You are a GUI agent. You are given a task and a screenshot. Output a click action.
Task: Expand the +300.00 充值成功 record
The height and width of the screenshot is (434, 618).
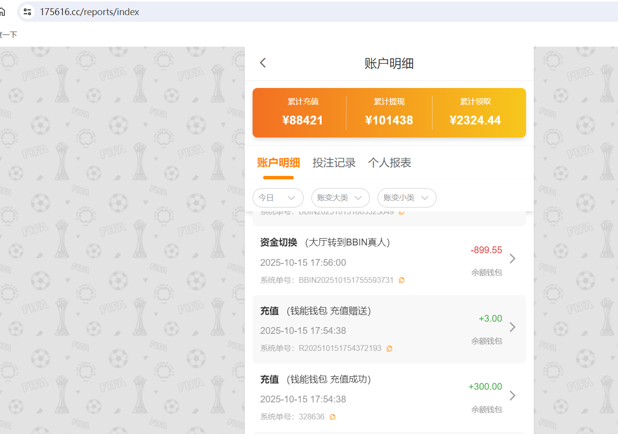click(512, 396)
